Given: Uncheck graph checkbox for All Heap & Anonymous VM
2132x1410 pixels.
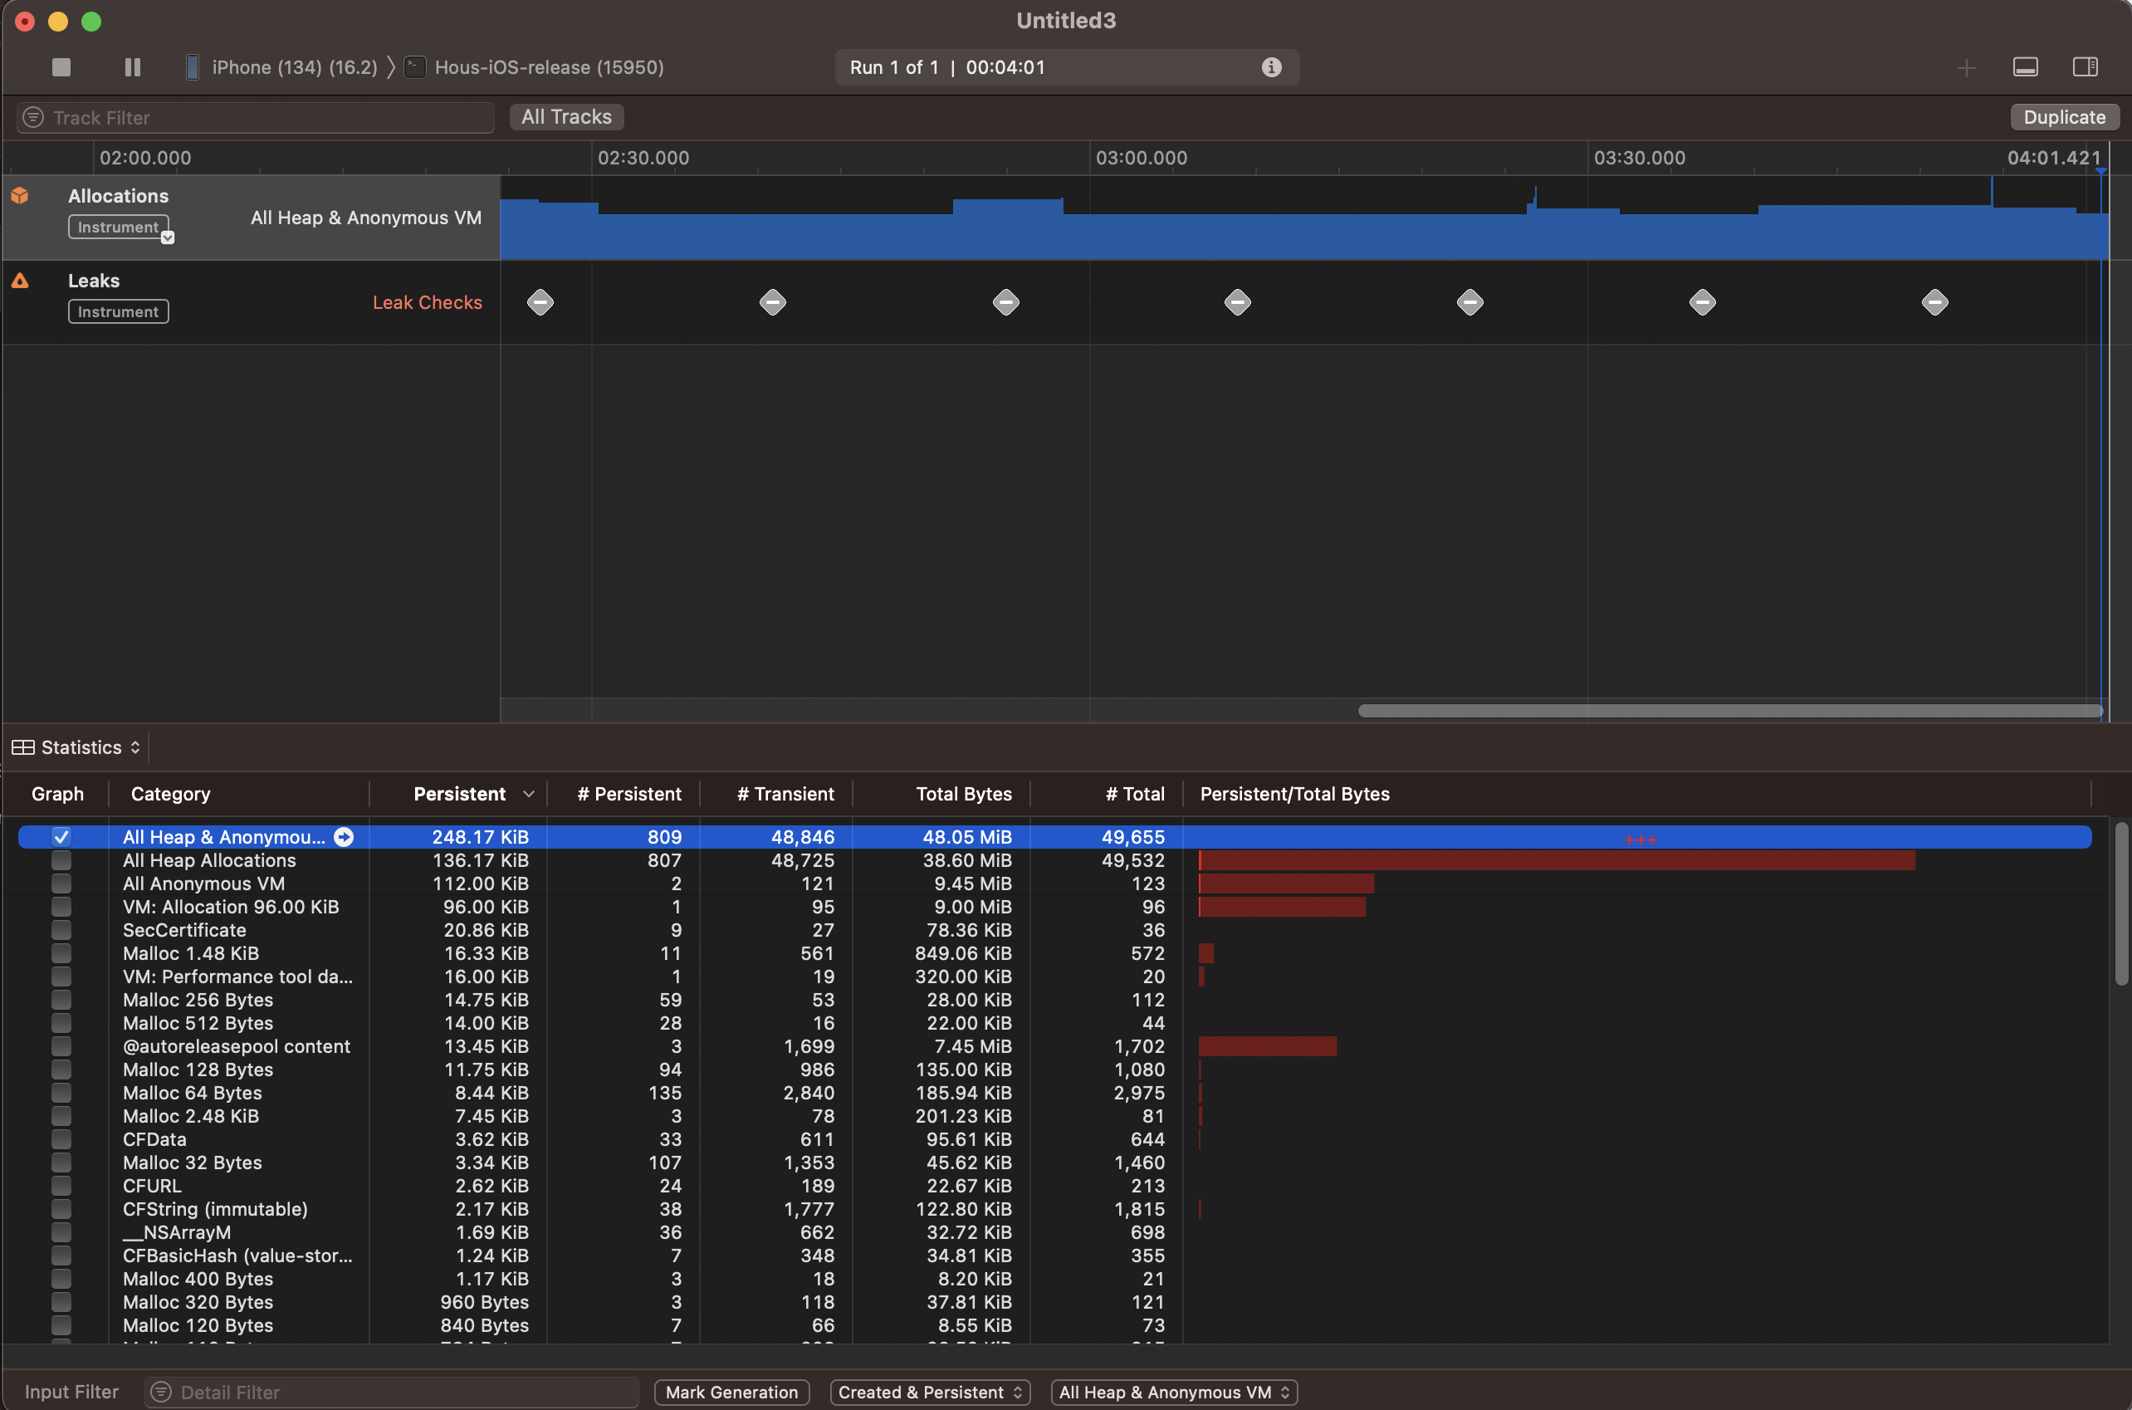Looking at the screenshot, I should pos(61,837).
